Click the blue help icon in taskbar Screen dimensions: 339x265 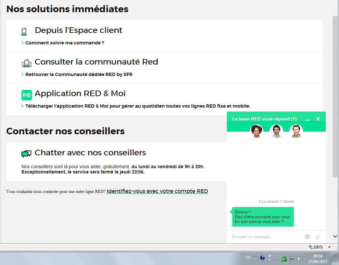(x=262, y=258)
